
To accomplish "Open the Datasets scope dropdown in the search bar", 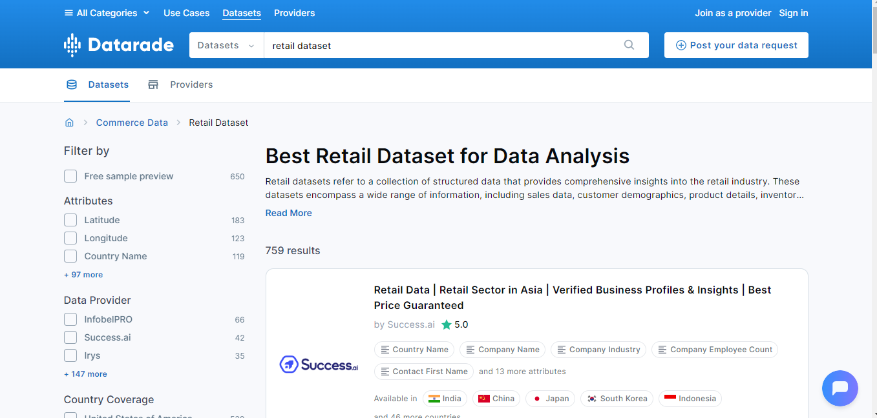I will (226, 45).
